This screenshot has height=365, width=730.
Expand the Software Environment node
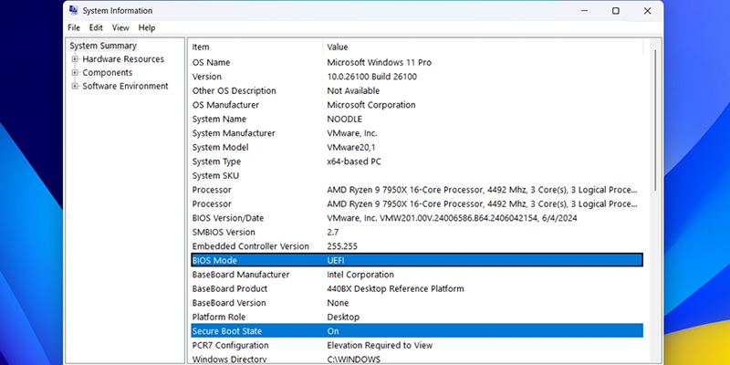(x=75, y=87)
